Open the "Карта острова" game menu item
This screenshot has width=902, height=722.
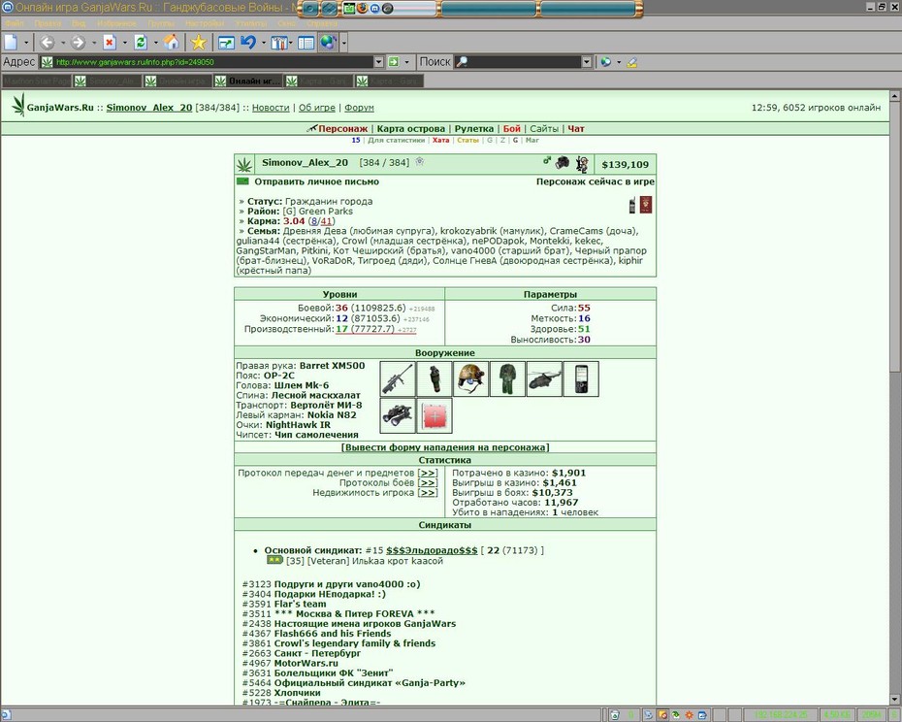(x=410, y=129)
